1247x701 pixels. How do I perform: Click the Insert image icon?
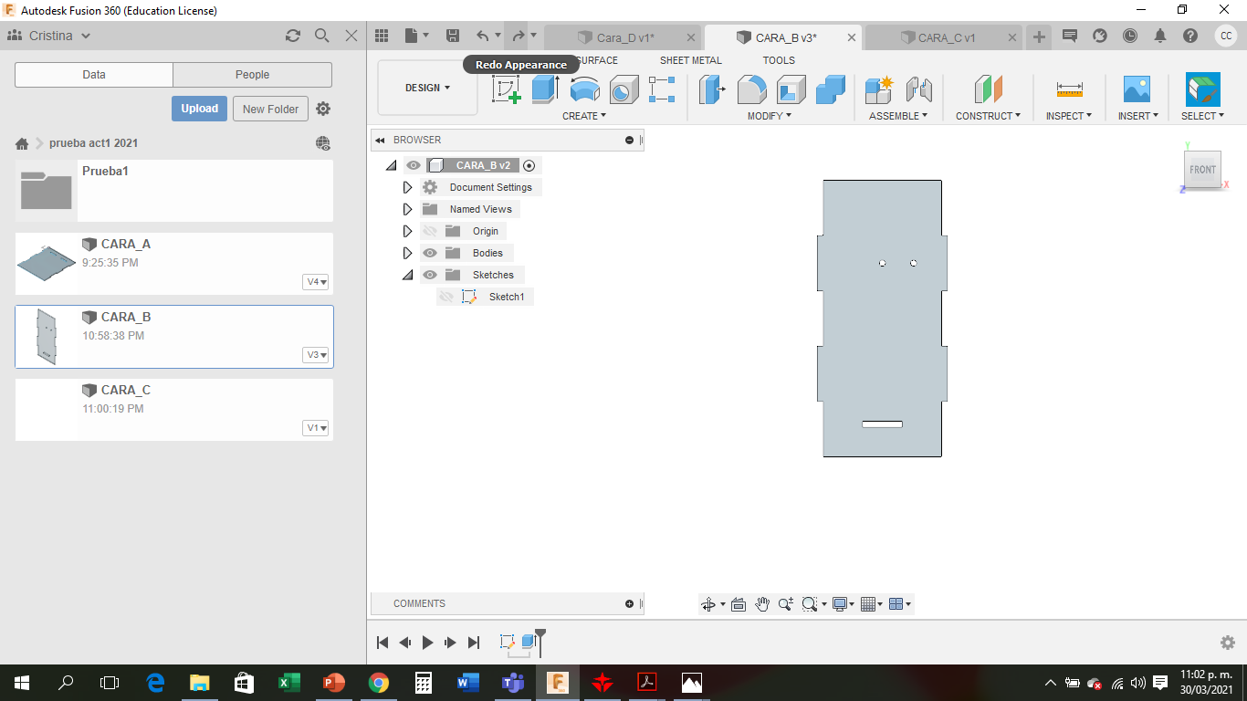[1137, 89]
